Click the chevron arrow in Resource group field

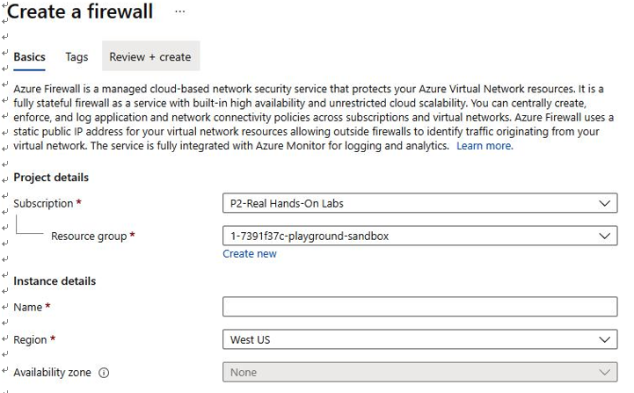604,237
